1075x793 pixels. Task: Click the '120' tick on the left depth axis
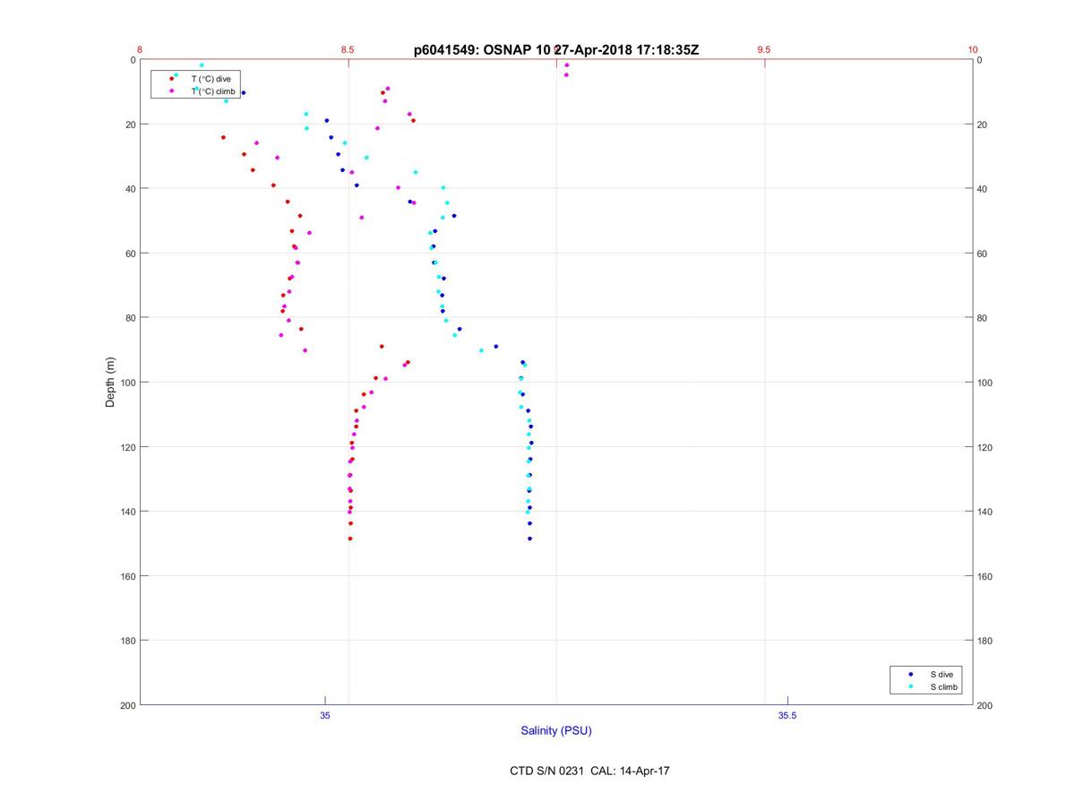click(x=126, y=447)
